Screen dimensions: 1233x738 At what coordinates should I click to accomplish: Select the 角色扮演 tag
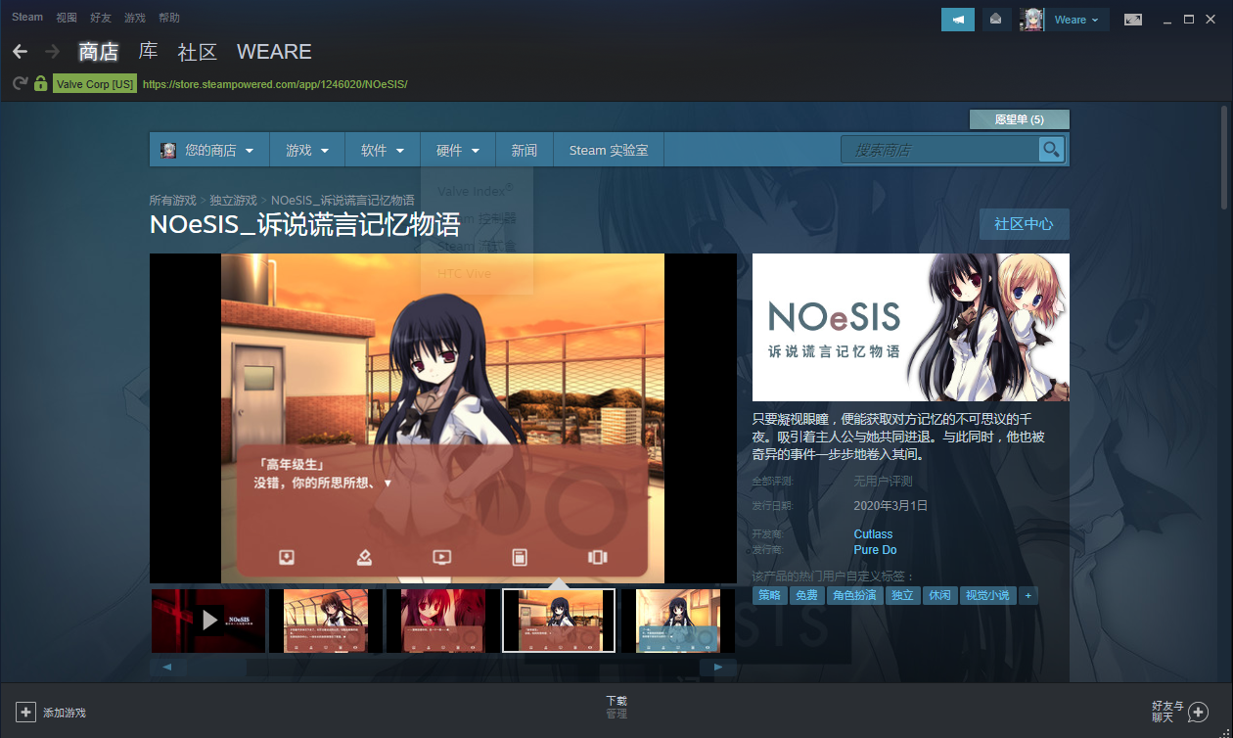click(855, 595)
